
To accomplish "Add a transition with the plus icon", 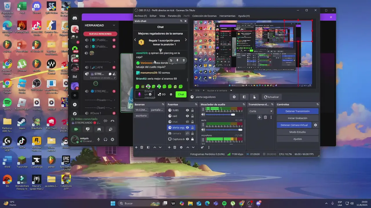I will coord(259,117).
